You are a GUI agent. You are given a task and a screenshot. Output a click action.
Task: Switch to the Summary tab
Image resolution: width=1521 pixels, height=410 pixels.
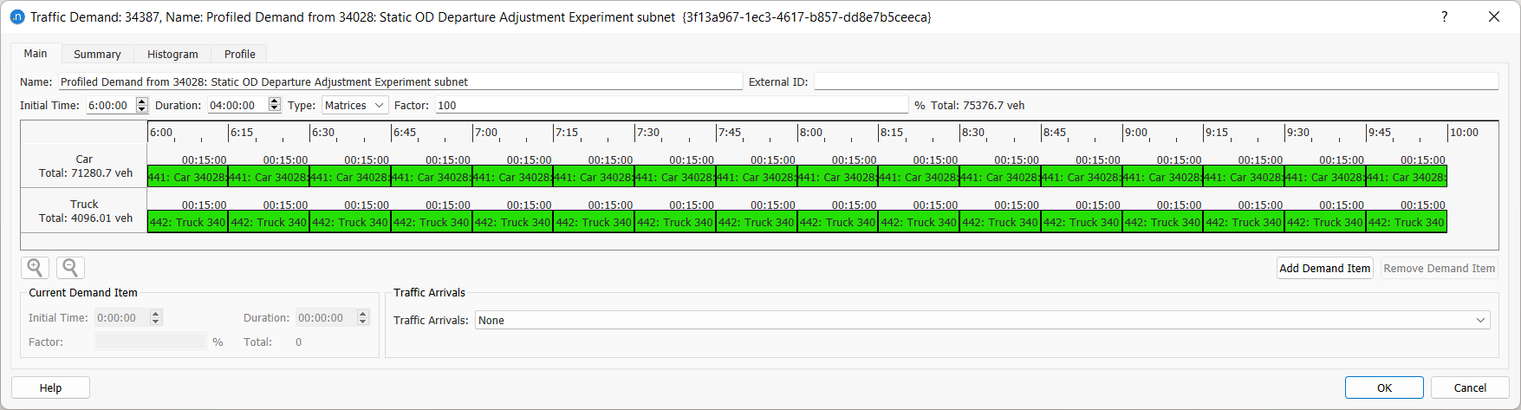(x=97, y=54)
